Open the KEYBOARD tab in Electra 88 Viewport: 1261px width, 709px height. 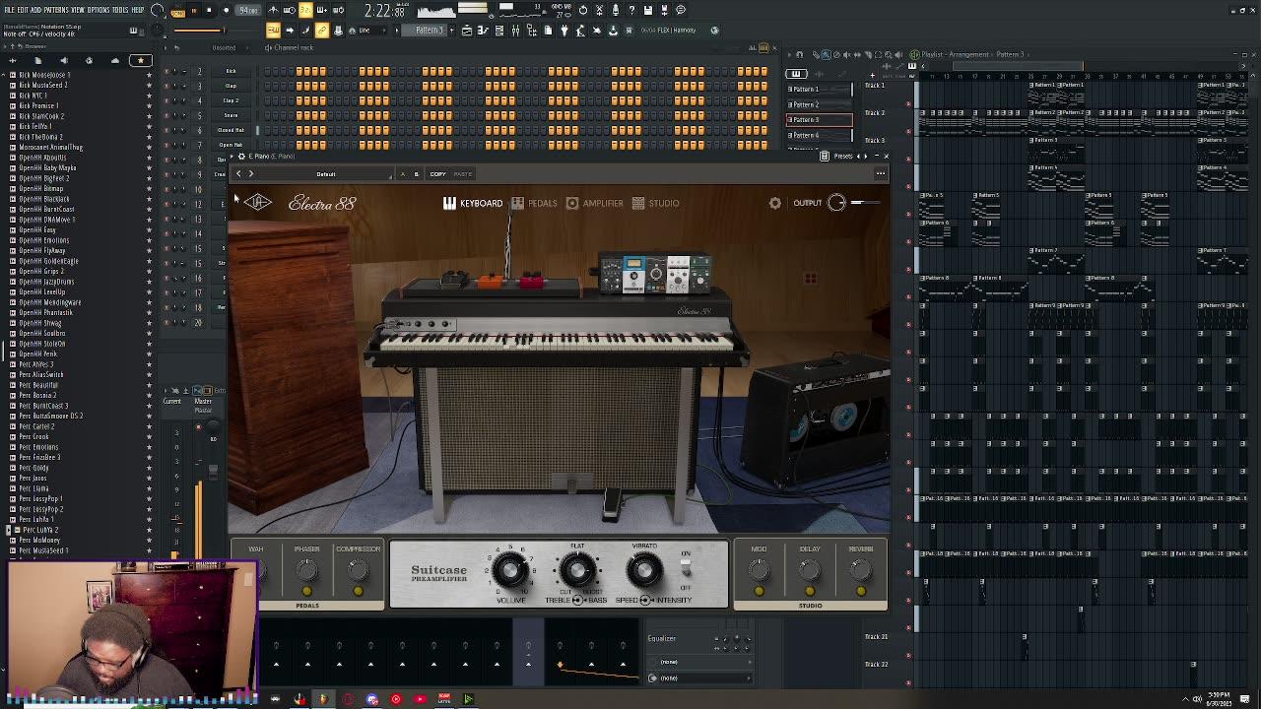(473, 203)
